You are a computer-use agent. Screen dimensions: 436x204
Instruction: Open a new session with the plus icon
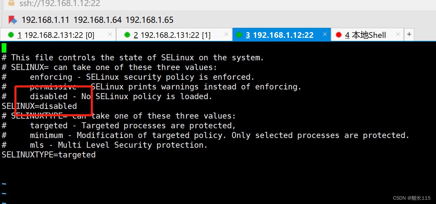(409, 34)
